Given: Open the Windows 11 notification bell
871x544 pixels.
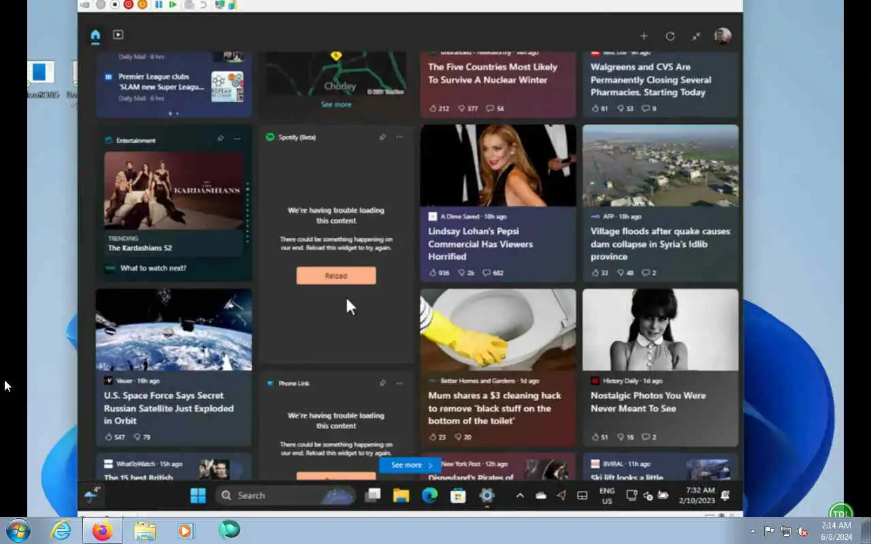Looking at the screenshot, I should click(725, 496).
